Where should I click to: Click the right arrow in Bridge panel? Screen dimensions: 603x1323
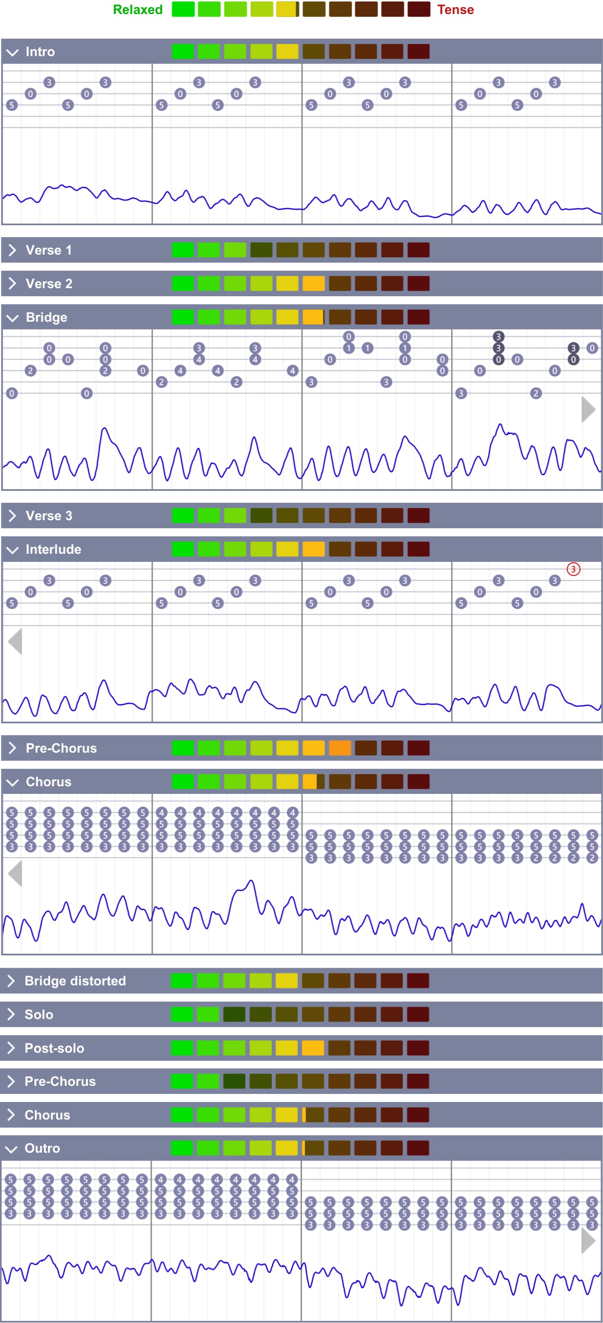click(588, 409)
